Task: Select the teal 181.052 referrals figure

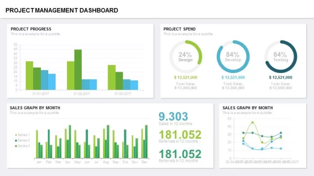Action: tap(180, 154)
